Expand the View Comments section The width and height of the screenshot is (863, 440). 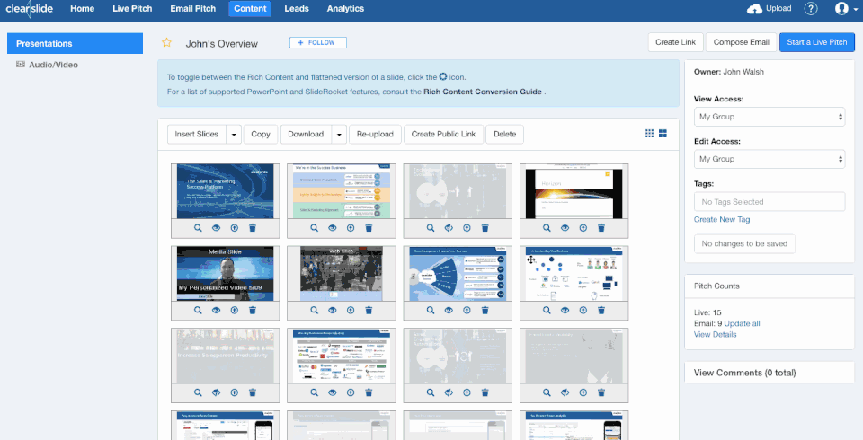click(744, 373)
